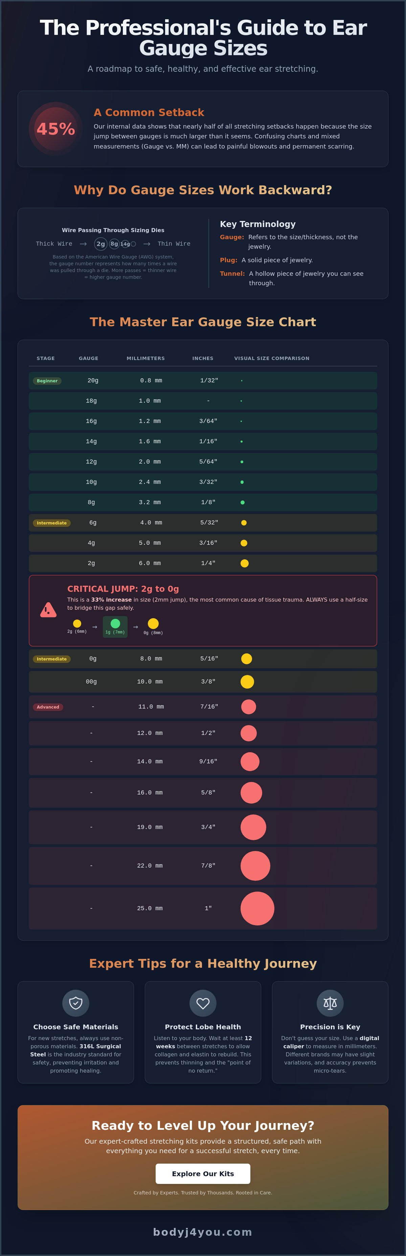Click the Inches column header
Viewport: 406px width, 1256px height.
coord(203,358)
